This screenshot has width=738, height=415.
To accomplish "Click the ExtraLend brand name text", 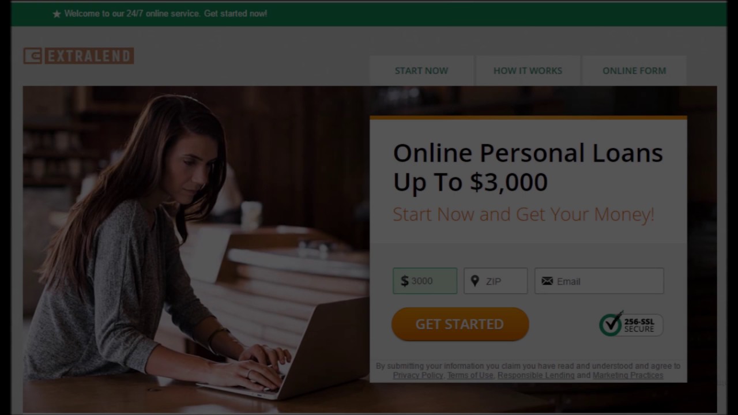I will click(x=89, y=56).
